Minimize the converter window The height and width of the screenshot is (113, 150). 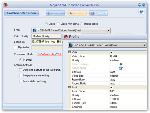(x=139, y=5)
